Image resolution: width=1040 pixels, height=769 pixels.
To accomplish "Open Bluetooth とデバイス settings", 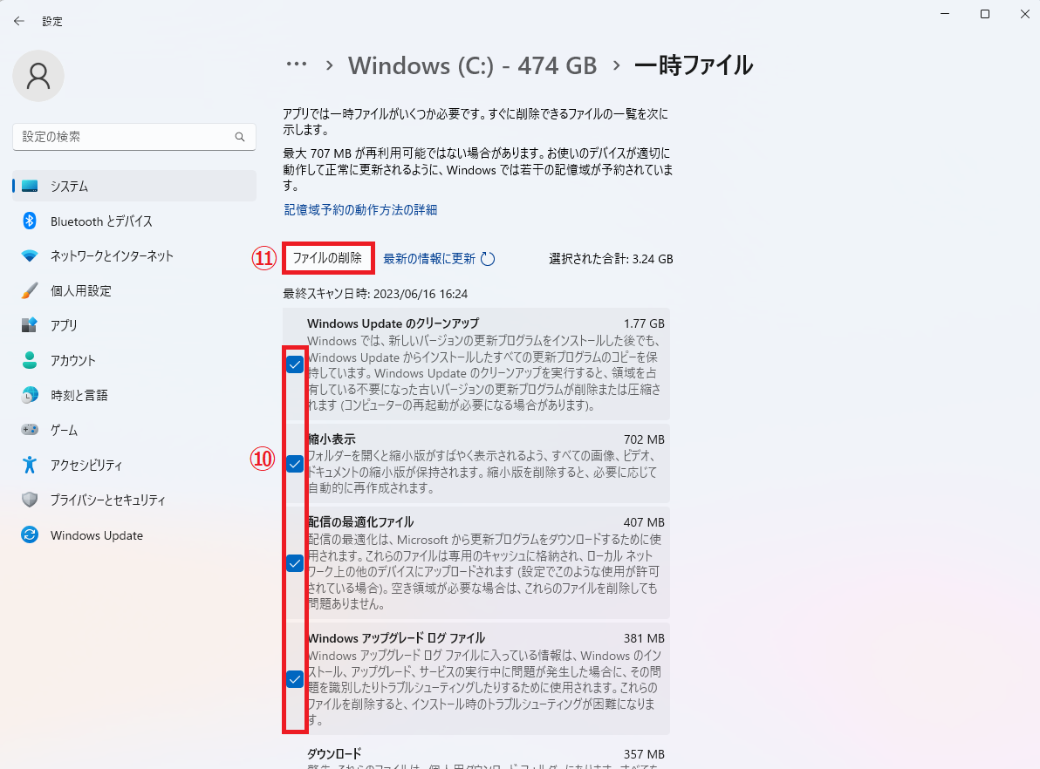I will [x=134, y=221].
